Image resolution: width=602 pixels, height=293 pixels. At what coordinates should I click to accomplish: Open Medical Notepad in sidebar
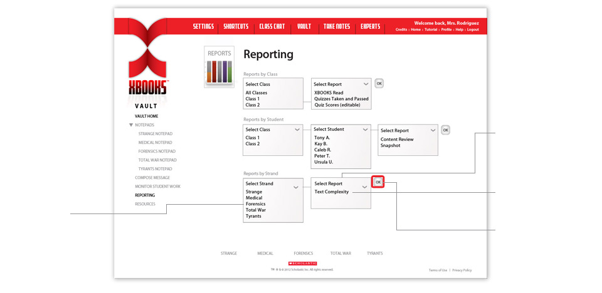(156, 143)
